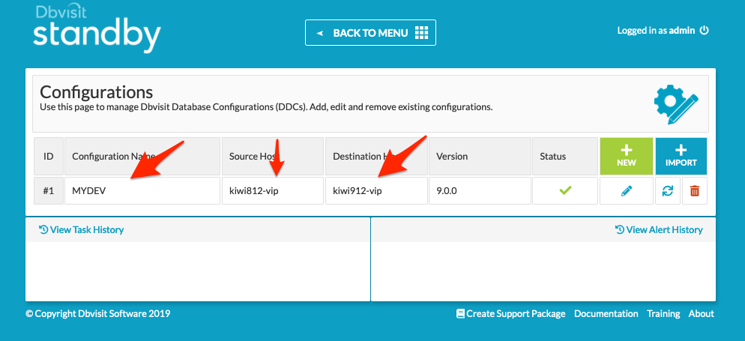
Task: Go back using BACK TO MENU button
Action: (370, 32)
